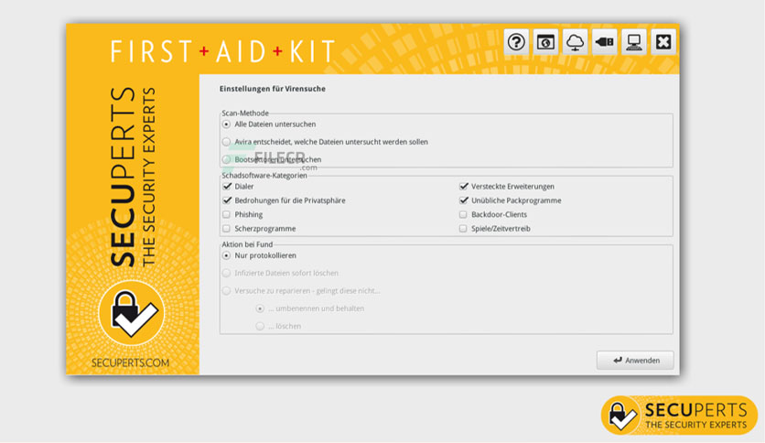Click the Anwenden button
765x443 pixels.
tap(635, 361)
